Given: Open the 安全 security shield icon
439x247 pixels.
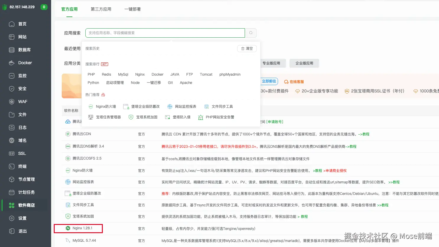Looking at the screenshot, I should [x=12, y=89].
